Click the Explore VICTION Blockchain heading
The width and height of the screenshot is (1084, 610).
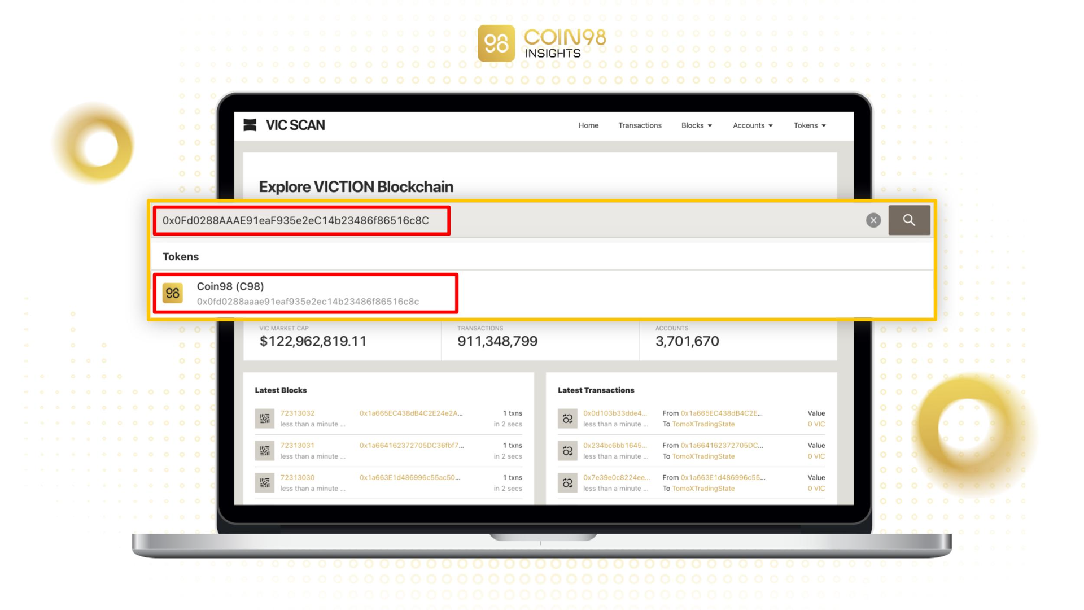point(356,187)
